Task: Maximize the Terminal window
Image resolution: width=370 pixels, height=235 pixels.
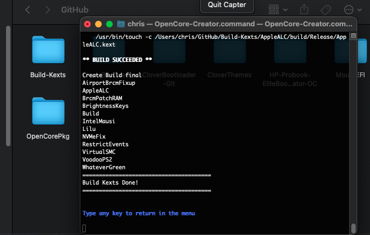Action: pos(109,24)
